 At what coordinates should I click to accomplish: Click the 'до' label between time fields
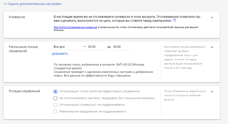click(x=109, y=47)
